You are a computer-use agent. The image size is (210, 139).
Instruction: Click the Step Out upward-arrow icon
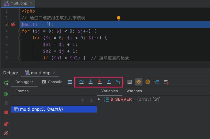point(109,82)
